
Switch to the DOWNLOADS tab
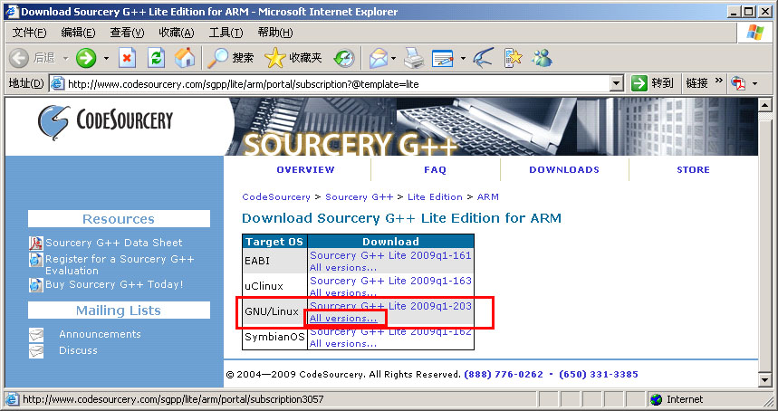coord(564,169)
